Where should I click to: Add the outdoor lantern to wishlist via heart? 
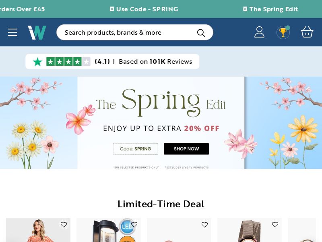pos(134,225)
